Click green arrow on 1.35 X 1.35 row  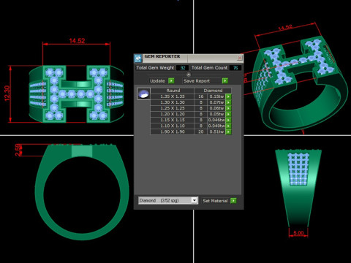tap(228, 96)
